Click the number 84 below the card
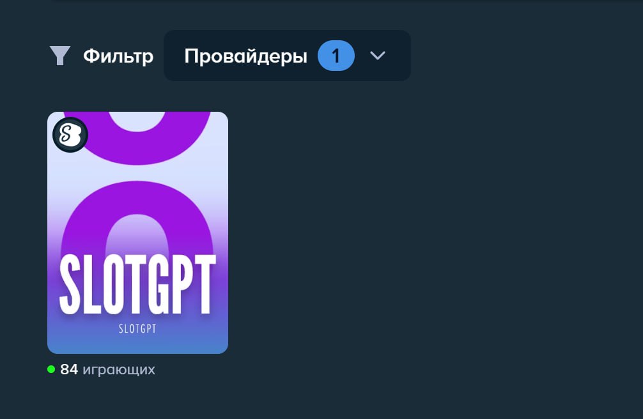Viewport: 643px width, 419px height. [x=69, y=369]
